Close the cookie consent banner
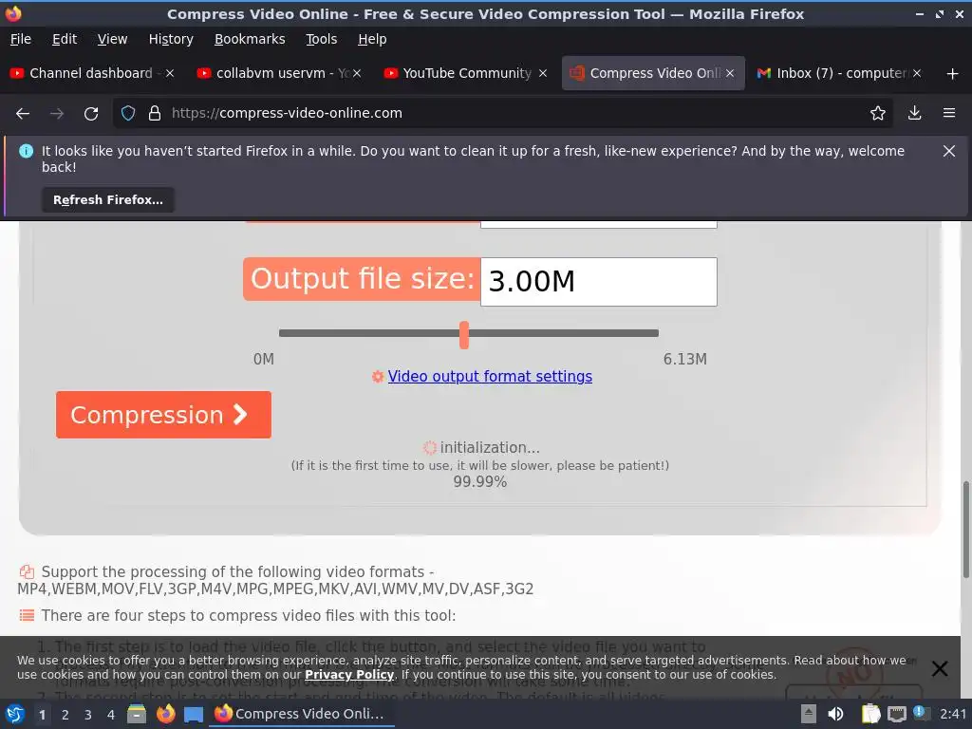Viewport: 972px width, 729px height. click(x=940, y=668)
